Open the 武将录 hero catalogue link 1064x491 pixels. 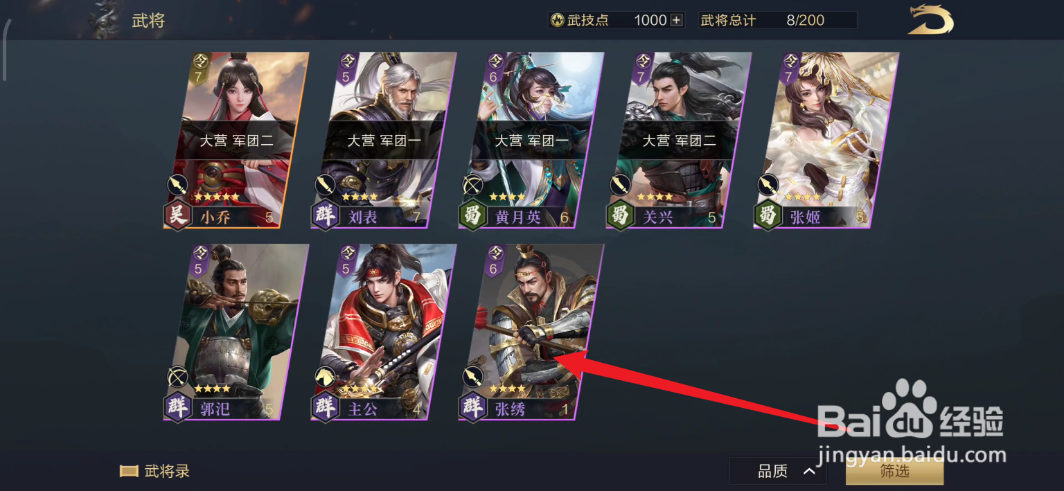pyautogui.click(x=167, y=472)
